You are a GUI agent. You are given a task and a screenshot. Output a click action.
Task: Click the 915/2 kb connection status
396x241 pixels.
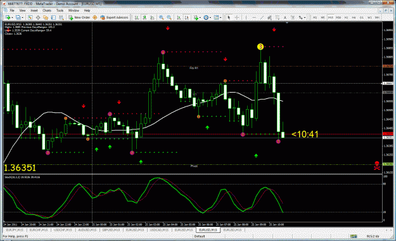(373, 236)
